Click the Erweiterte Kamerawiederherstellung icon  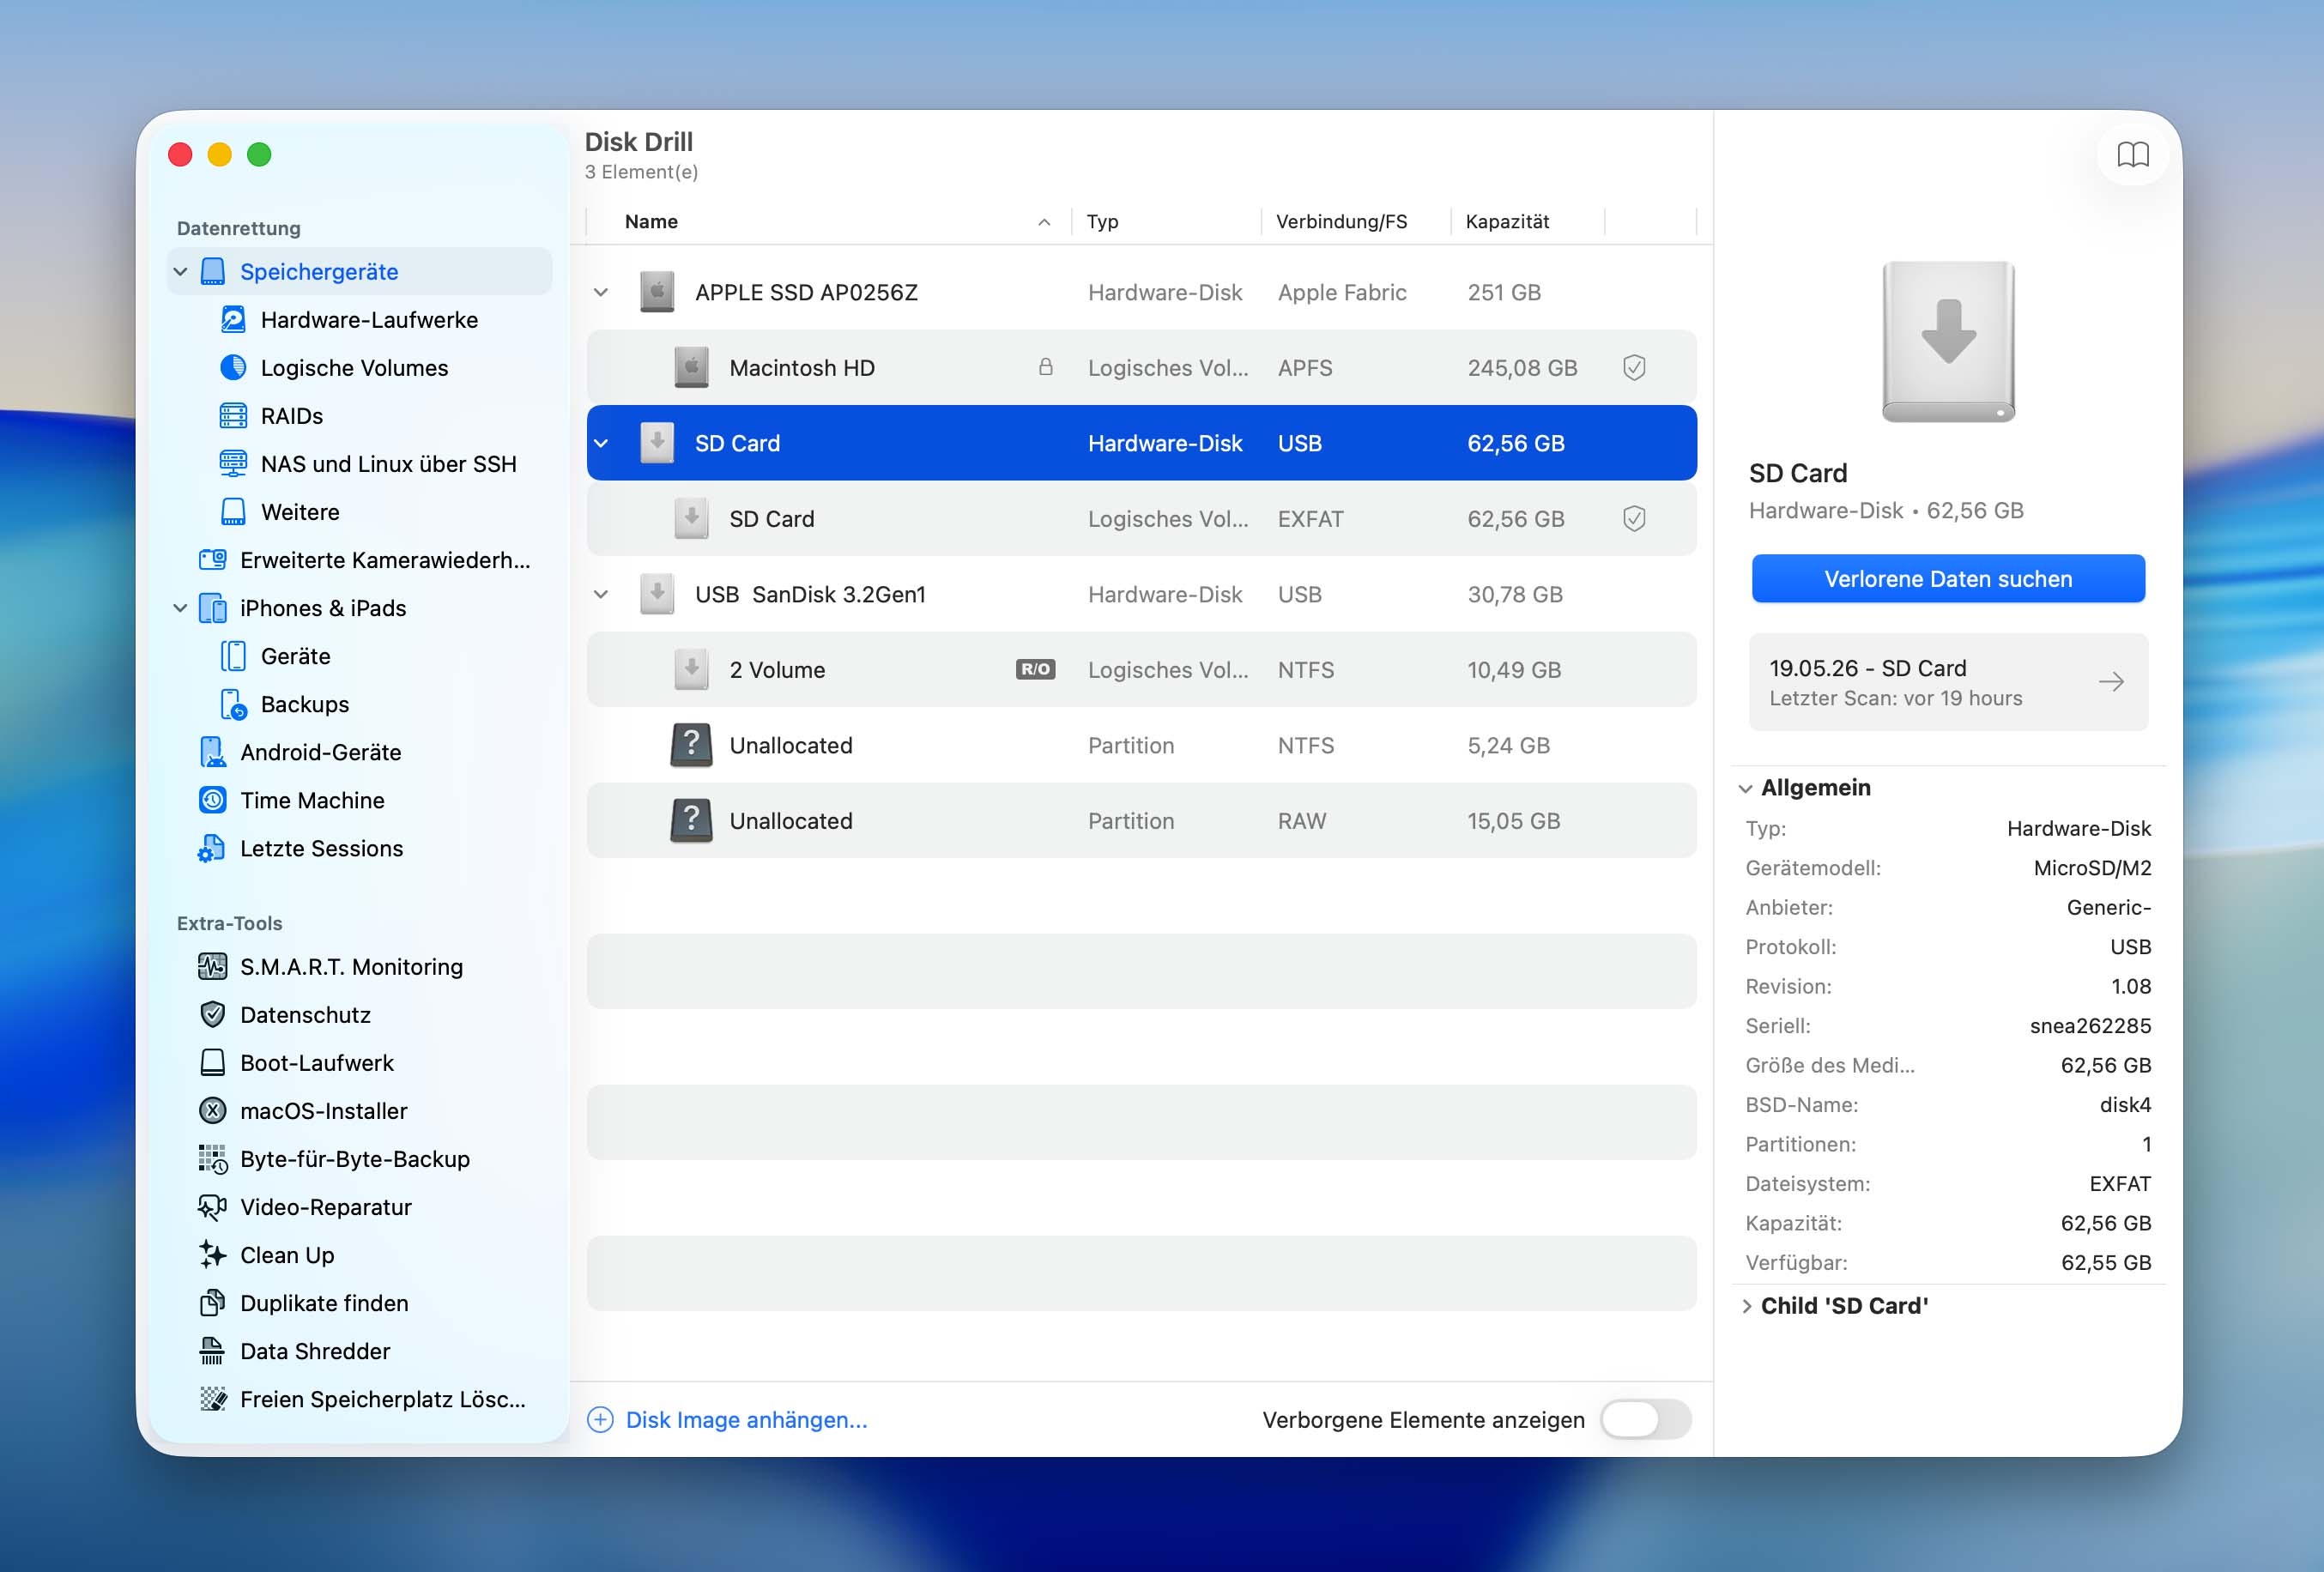pos(212,560)
